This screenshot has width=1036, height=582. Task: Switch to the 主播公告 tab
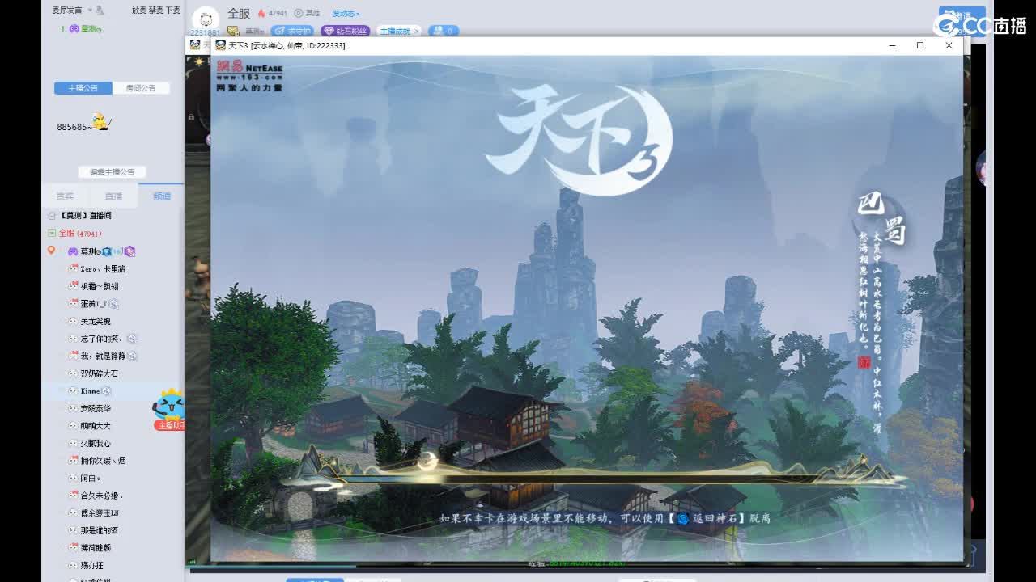click(x=83, y=88)
